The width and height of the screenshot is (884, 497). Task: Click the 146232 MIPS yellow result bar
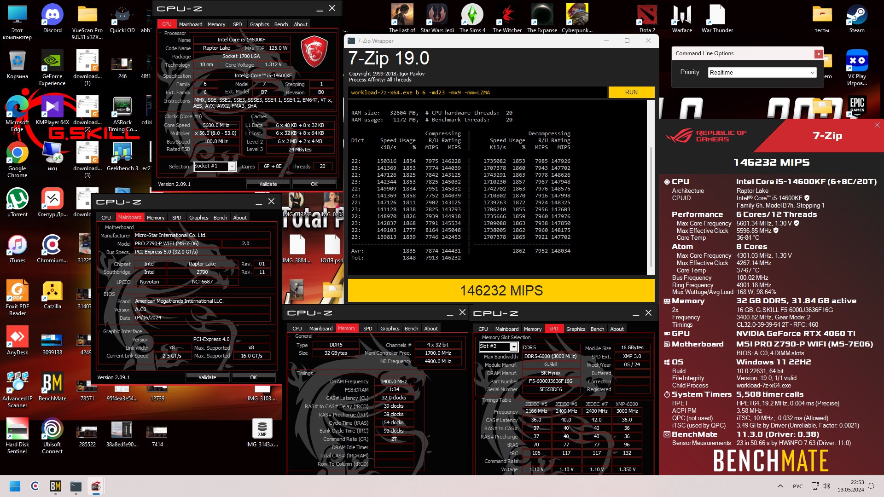(501, 291)
